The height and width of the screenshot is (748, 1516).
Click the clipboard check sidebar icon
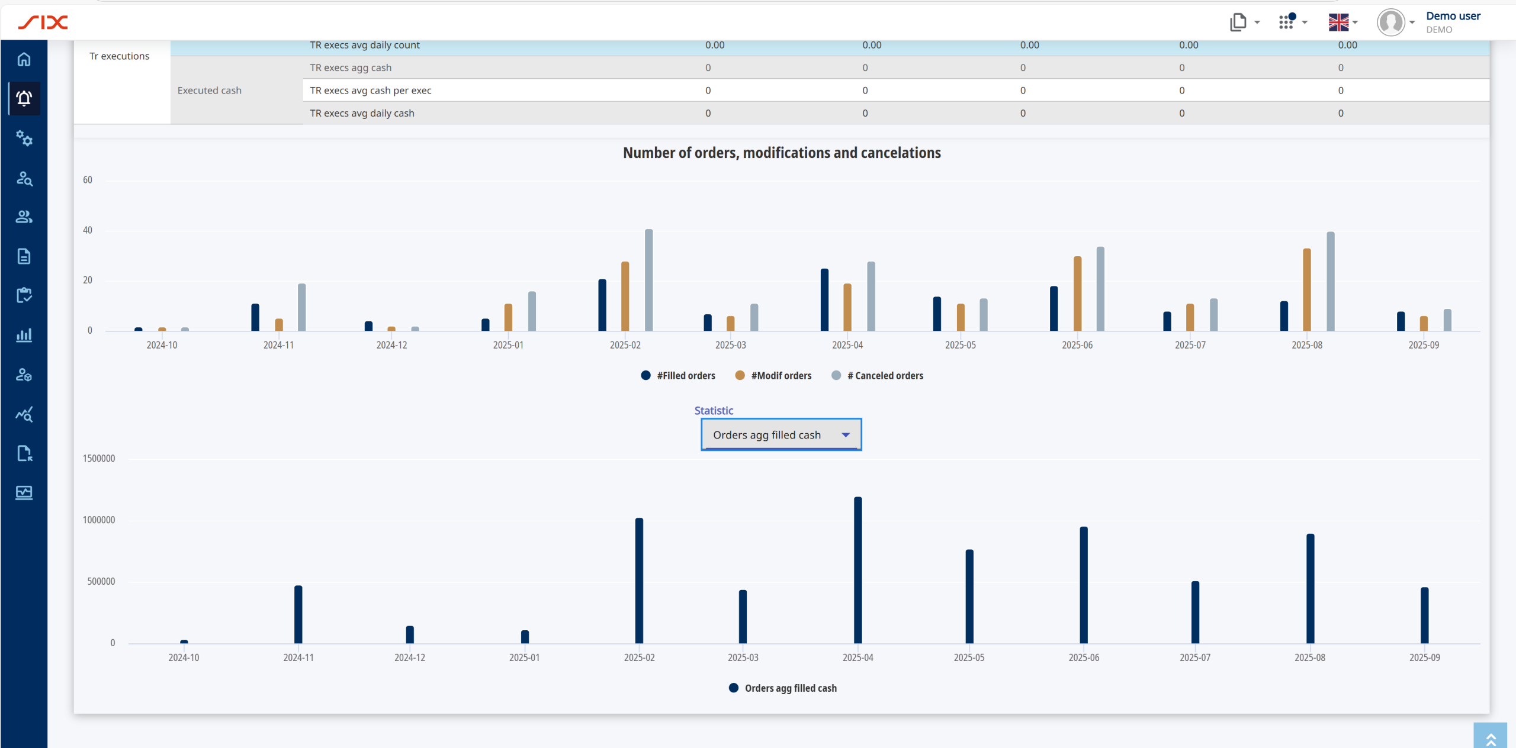click(x=24, y=295)
